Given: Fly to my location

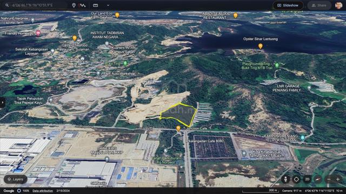Looking at the screenshot, I should [x=296, y=179].
